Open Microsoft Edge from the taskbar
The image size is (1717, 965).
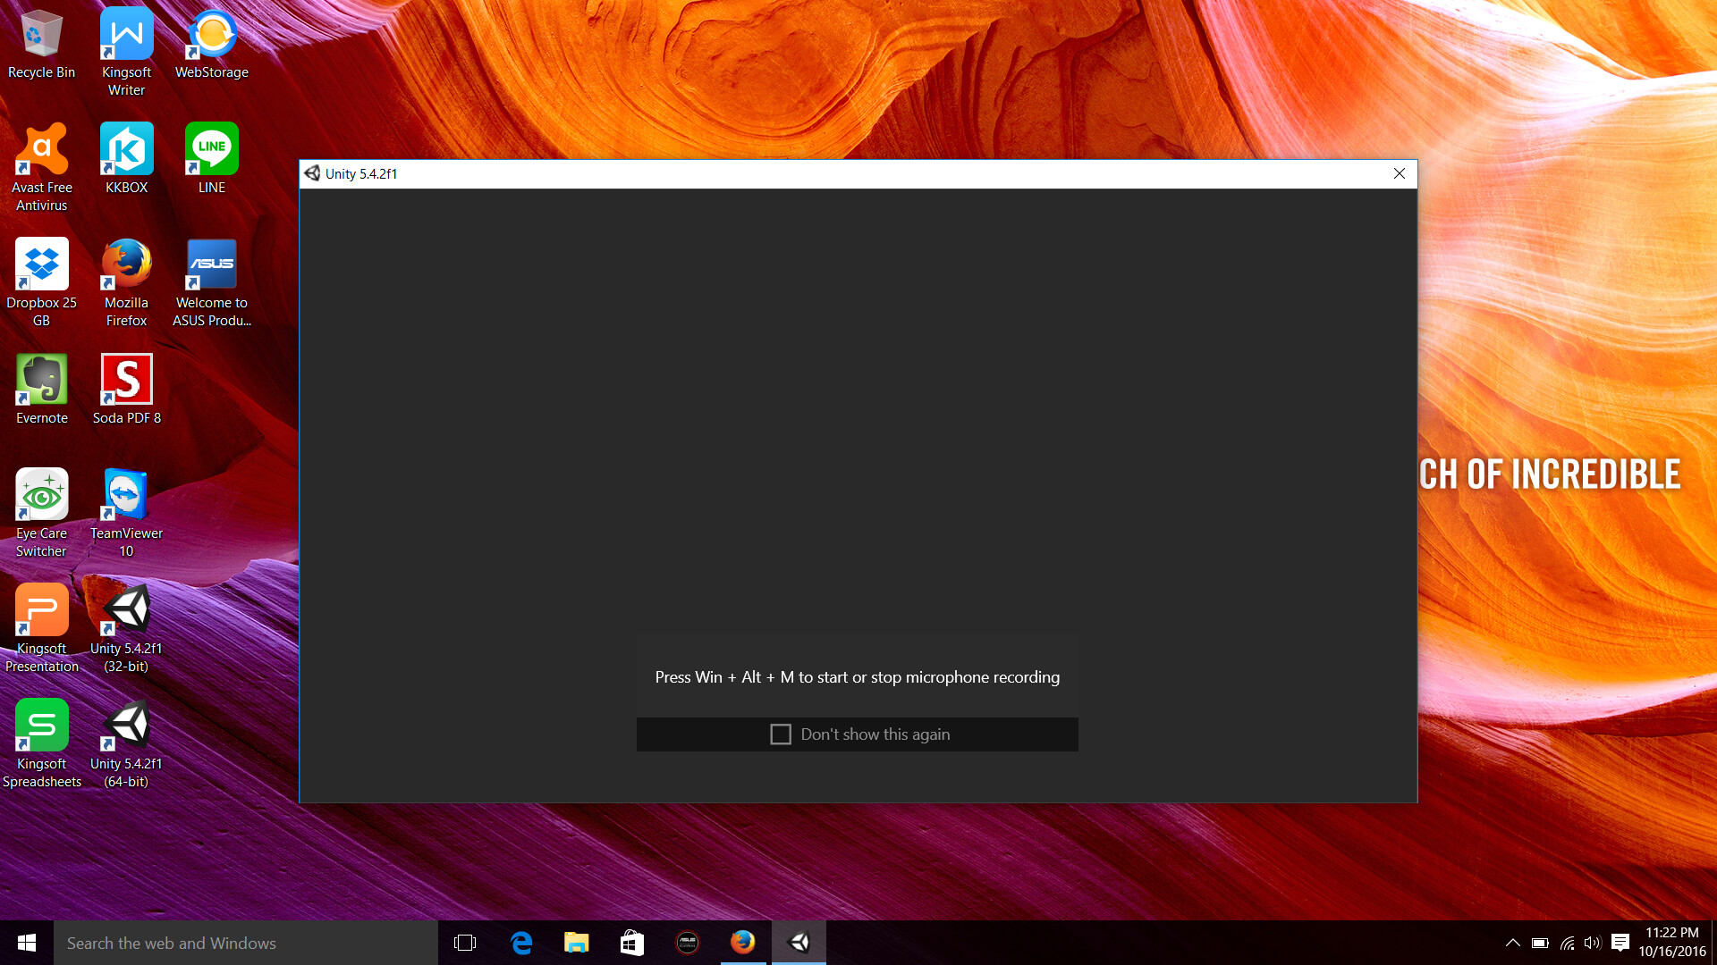521,943
